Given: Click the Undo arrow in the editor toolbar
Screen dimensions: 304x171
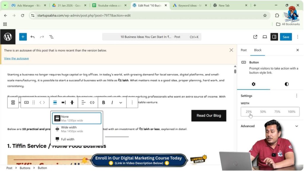Looking at the screenshot, I should (x=33, y=37).
